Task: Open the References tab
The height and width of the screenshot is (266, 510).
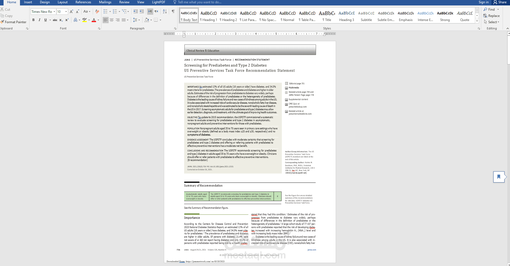Action: pyautogui.click(x=83, y=2)
